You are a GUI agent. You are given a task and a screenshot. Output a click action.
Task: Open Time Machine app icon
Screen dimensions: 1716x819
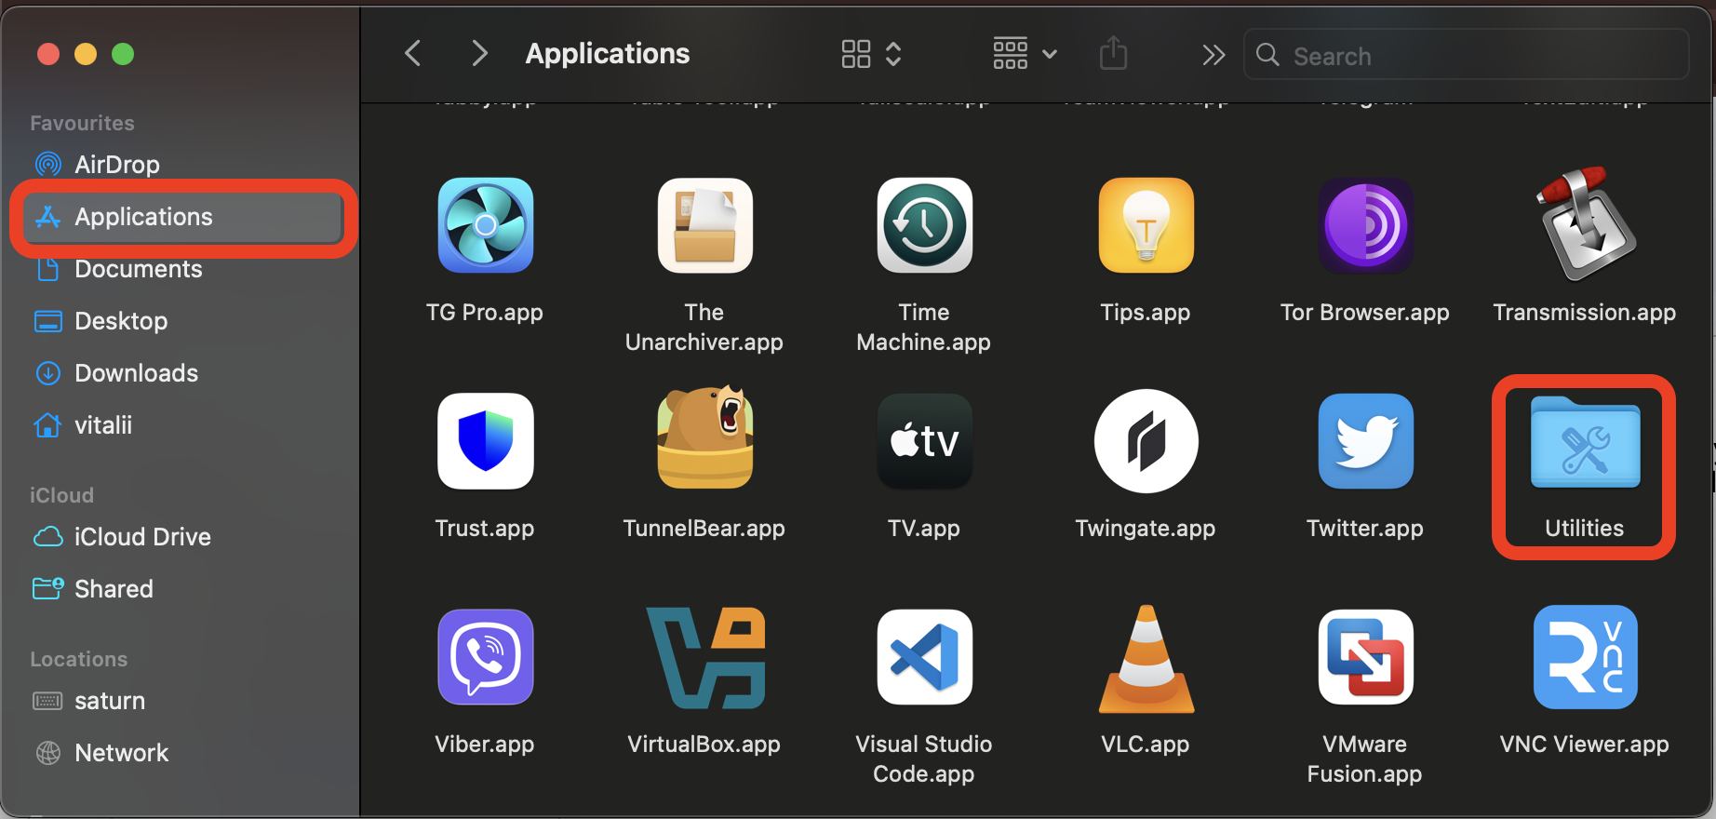click(924, 225)
